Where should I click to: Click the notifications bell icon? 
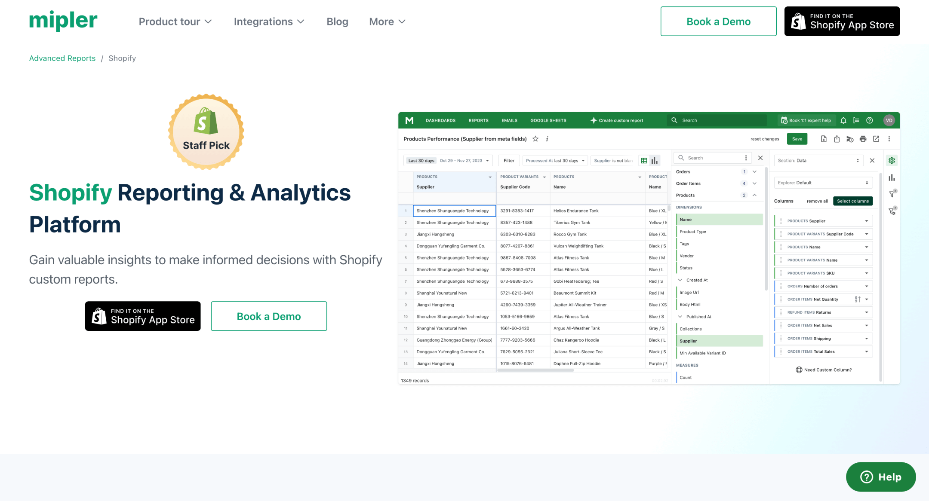[x=843, y=120]
